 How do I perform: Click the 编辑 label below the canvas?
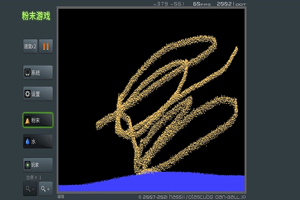click(x=61, y=197)
